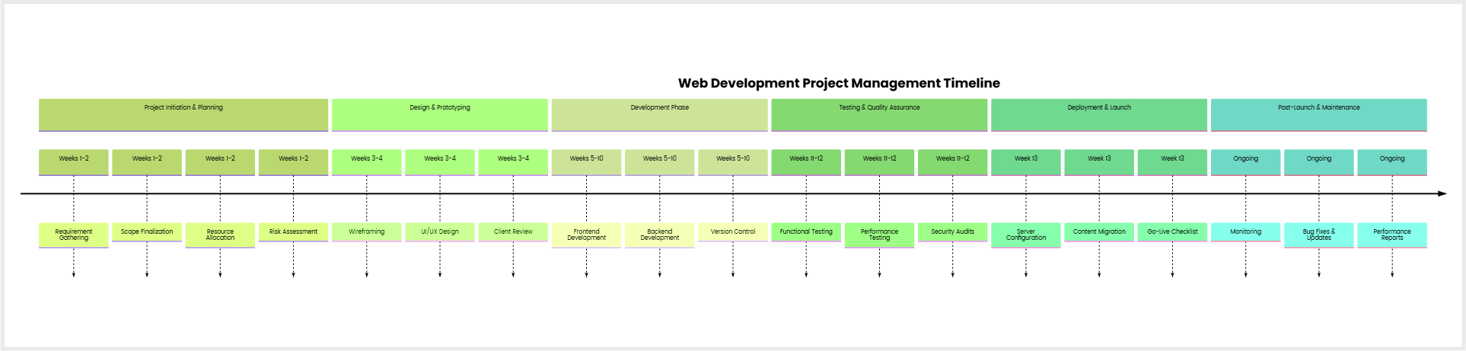Click the Version Control box
The image size is (1466, 351).
tap(733, 231)
